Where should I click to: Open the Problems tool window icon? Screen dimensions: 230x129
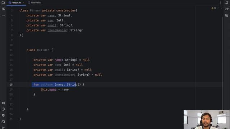point(3,109)
